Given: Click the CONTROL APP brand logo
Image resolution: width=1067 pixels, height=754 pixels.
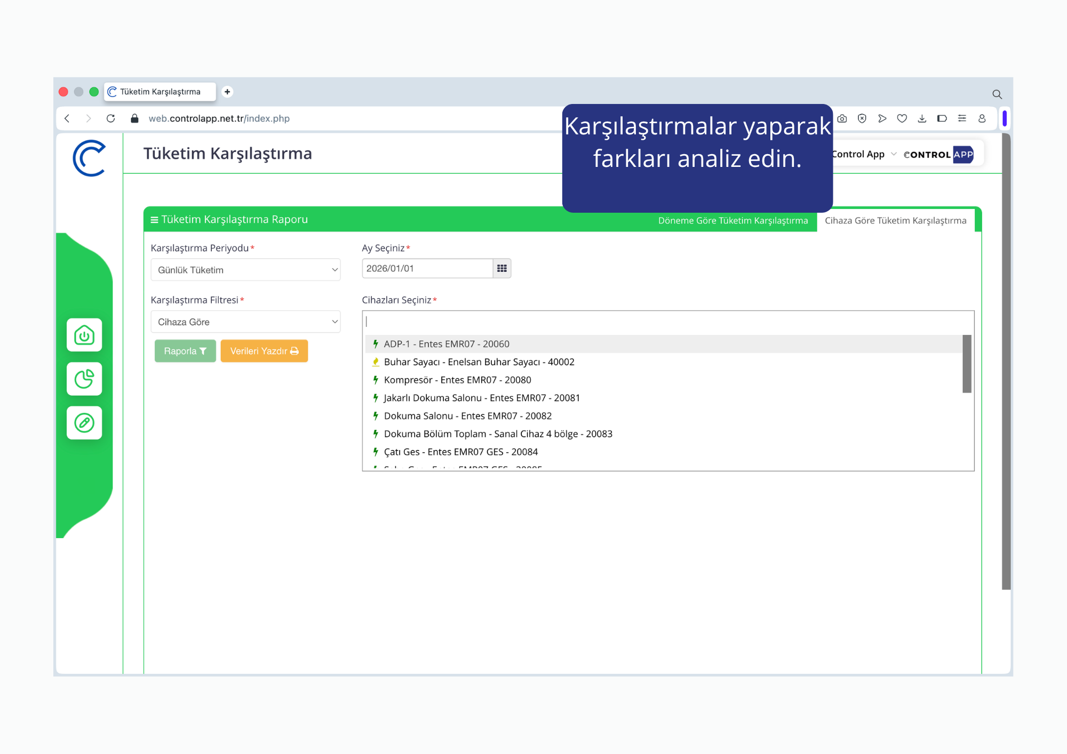Looking at the screenshot, I should tap(938, 155).
